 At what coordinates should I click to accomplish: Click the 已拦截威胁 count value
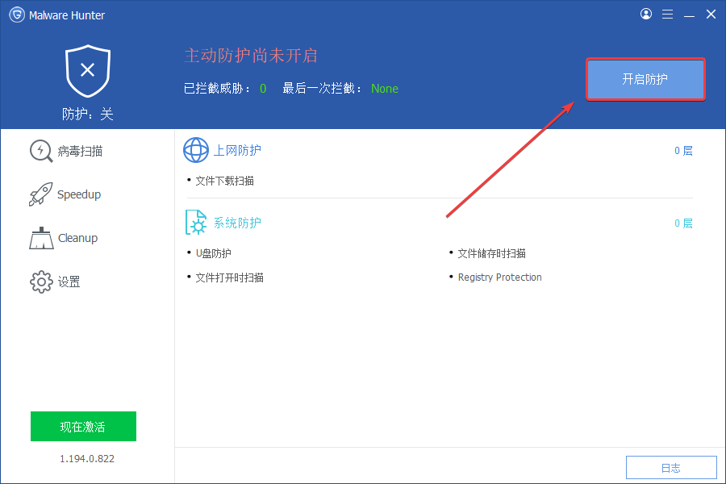point(263,89)
